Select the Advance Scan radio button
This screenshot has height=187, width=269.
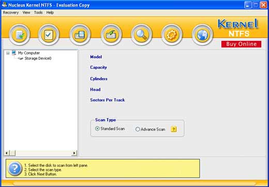[x=138, y=129]
